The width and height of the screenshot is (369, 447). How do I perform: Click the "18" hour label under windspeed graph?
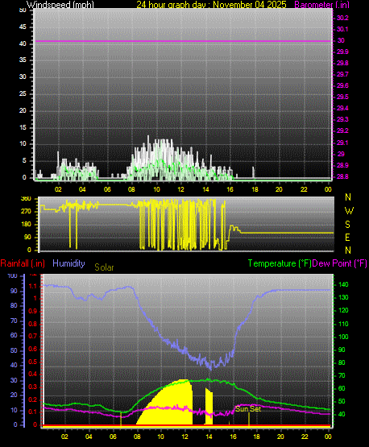coord(255,189)
